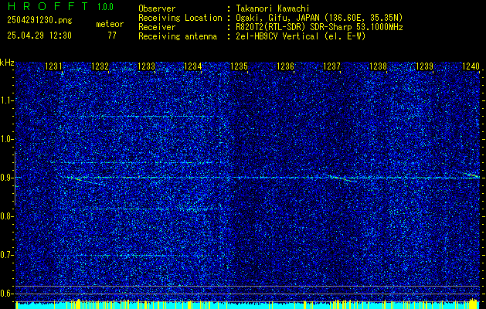Screen dimensions: 486x309
Task: Click the 1232 time marker
Action: tap(100, 66)
